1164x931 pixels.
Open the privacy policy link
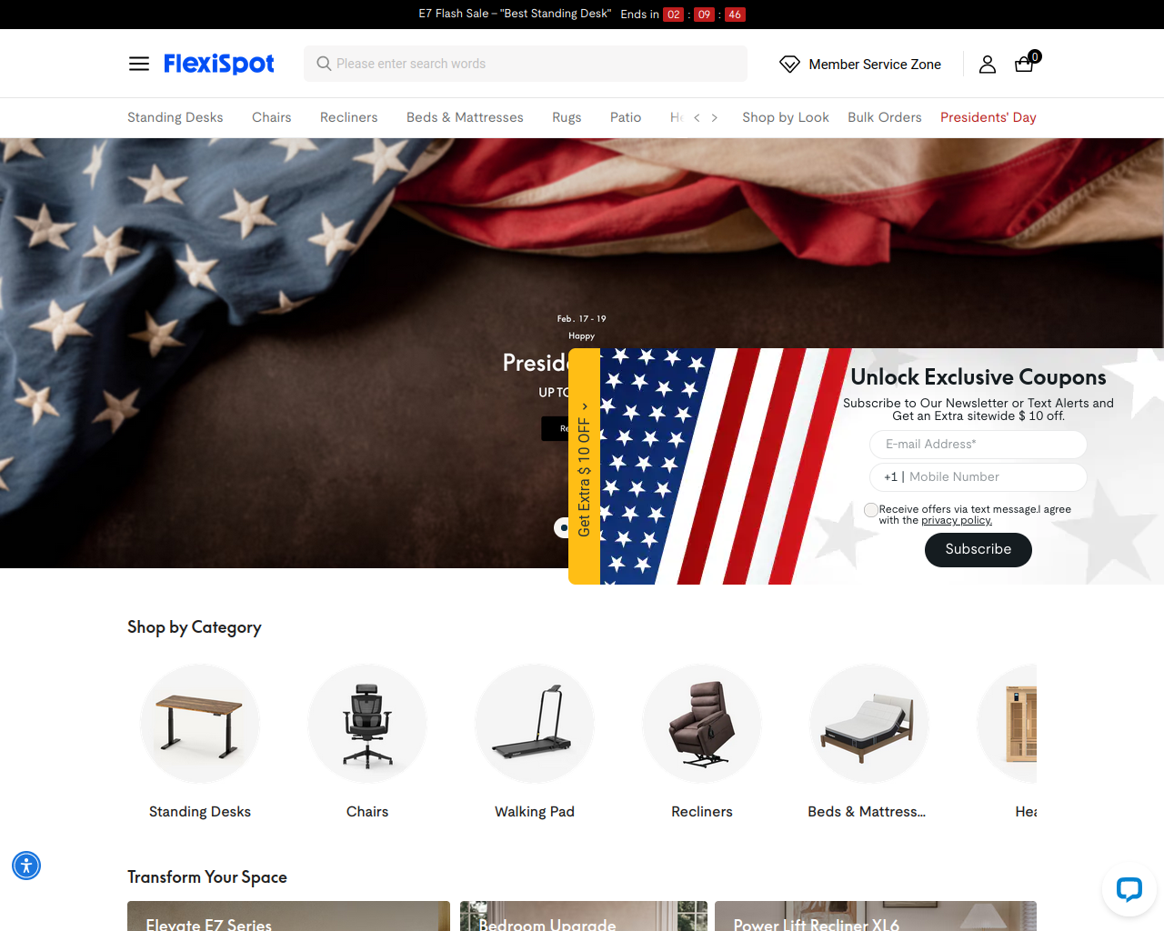click(957, 521)
